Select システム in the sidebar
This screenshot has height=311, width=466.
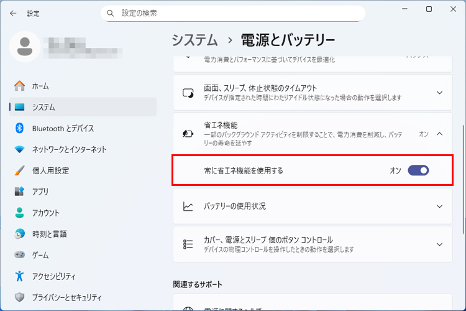tap(43, 107)
